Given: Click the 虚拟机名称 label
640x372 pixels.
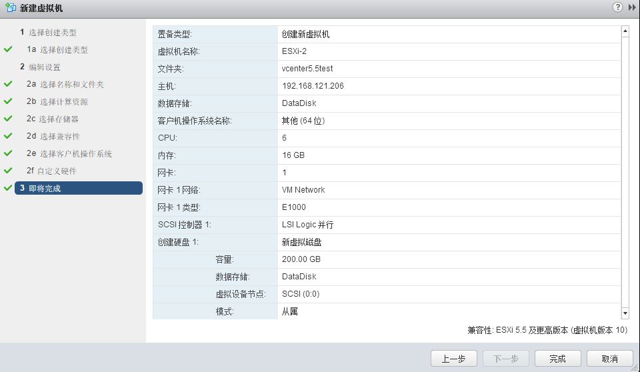Looking at the screenshot, I should click(x=179, y=51).
